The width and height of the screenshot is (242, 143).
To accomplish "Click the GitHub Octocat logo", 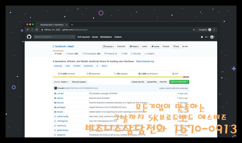I will click(x=29, y=37).
